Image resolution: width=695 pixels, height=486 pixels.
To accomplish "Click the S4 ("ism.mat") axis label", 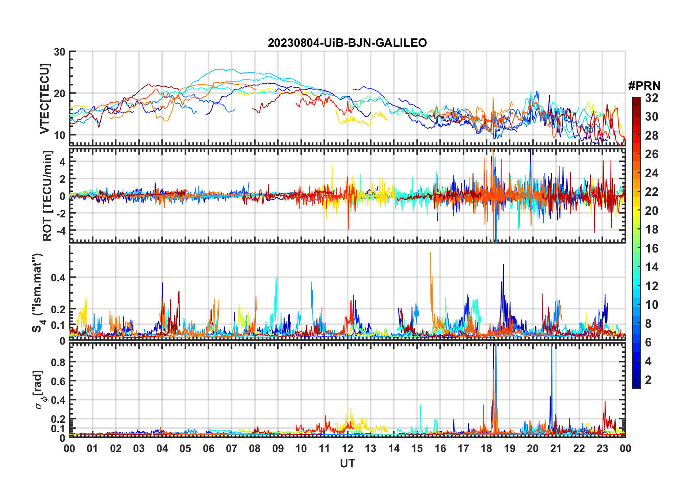I will [x=38, y=293].
